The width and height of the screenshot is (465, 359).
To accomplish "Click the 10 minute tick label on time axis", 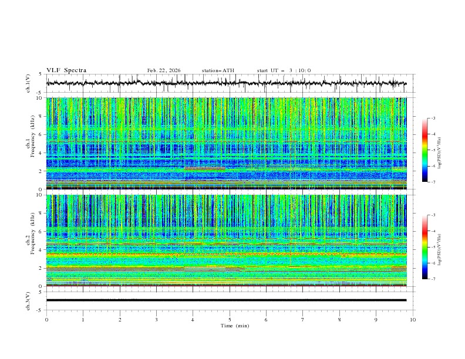I will [x=413, y=319].
